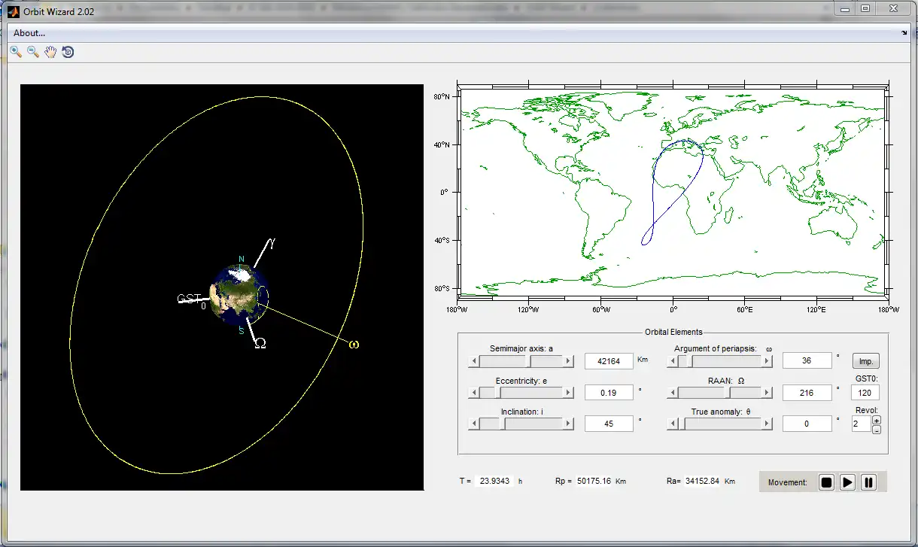Click the GST0 input field
Image resolution: width=918 pixels, height=547 pixels.
coord(865,393)
